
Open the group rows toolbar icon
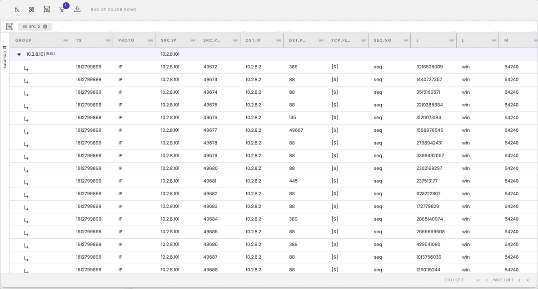(47, 10)
